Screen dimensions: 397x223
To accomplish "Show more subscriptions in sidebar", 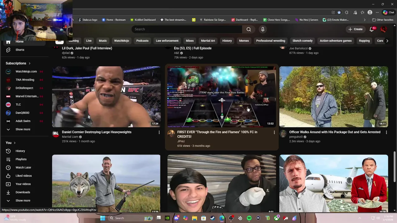I will [x=23, y=129].
